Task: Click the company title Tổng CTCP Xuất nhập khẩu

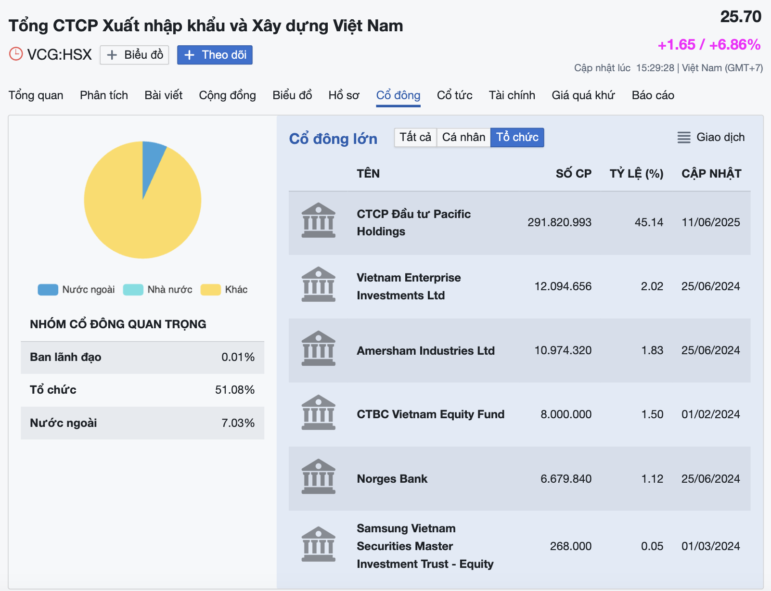Action: [x=206, y=26]
